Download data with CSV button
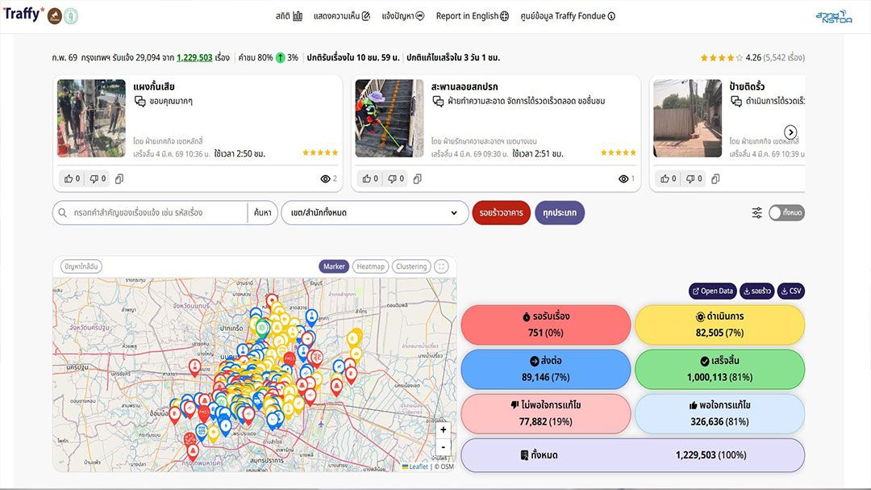Viewport: 871px width, 490px height. click(x=790, y=291)
